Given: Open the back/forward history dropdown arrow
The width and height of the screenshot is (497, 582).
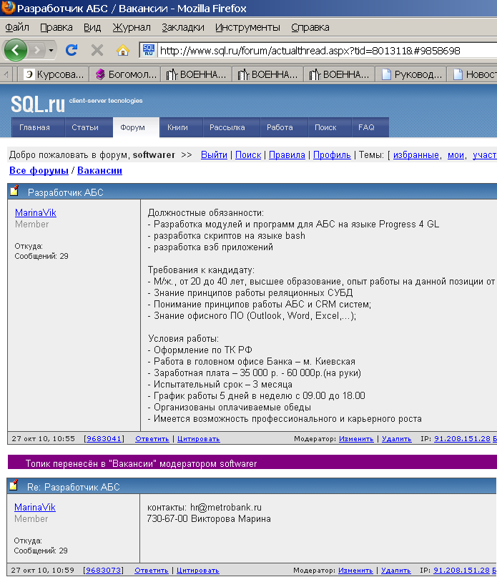Looking at the screenshot, I should click(51, 51).
